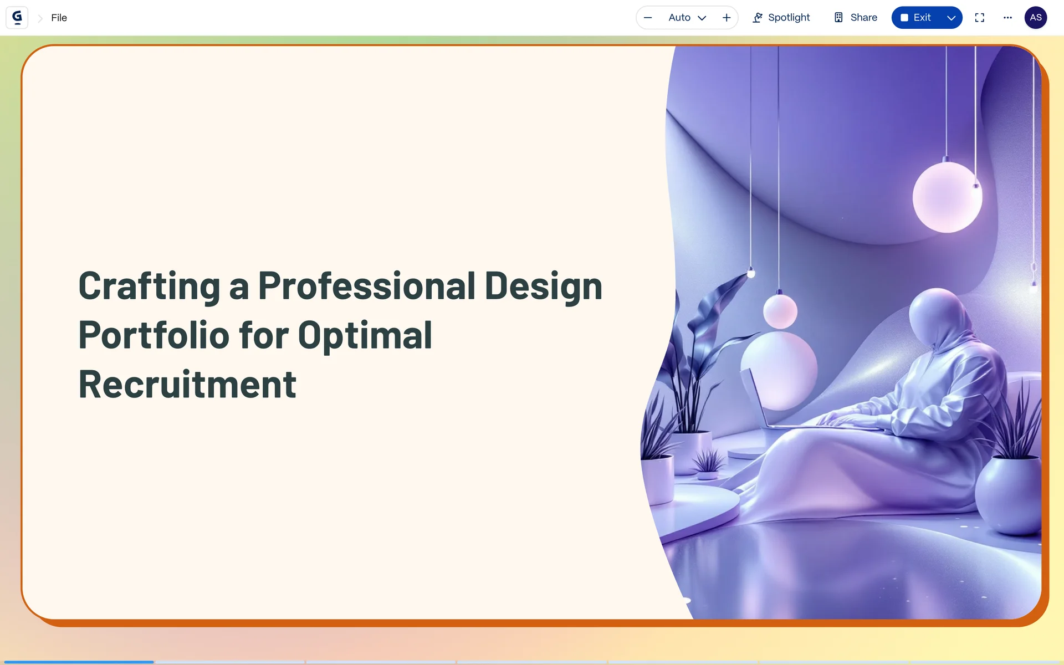The width and height of the screenshot is (1064, 665).
Task: Select the third progress bar segment
Action: pyautogui.click(x=381, y=662)
